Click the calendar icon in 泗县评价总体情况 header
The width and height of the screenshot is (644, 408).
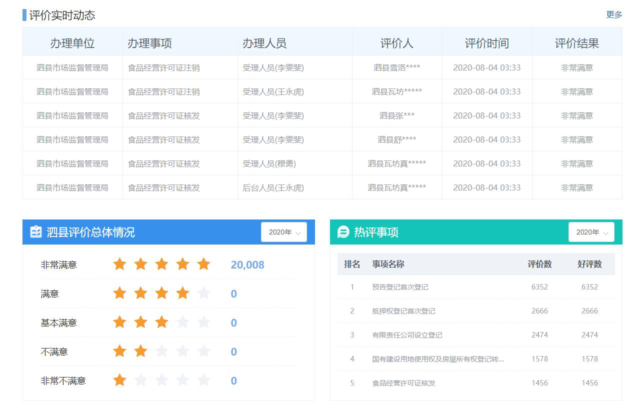pos(35,231)
